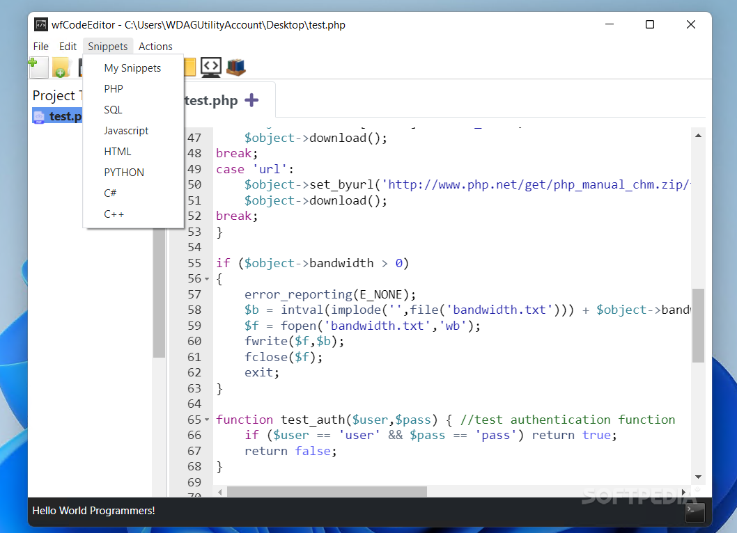Select PYTHON snippets entry
737x533 pixels.
[x=133, y=173]
